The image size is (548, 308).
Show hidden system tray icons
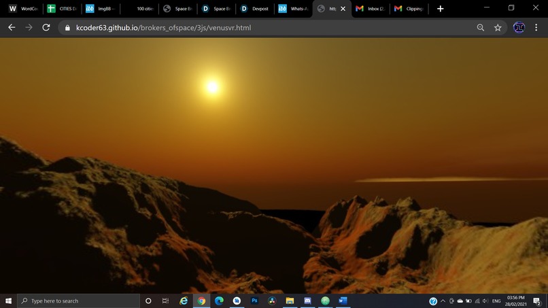pos(443,301)
